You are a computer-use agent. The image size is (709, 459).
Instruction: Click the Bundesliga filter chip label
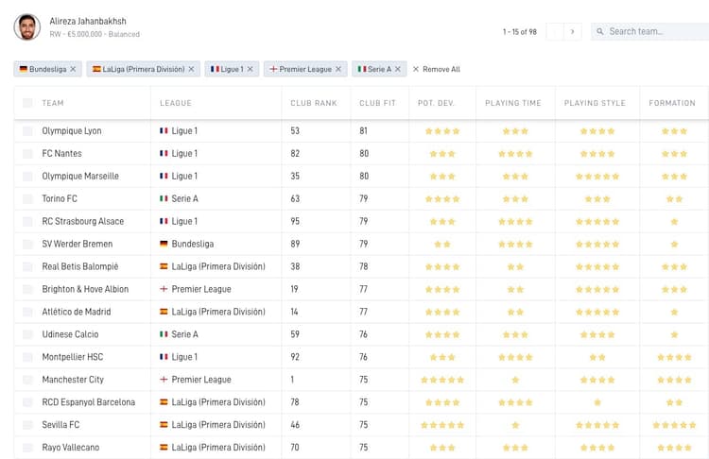[x=48, y=69]
